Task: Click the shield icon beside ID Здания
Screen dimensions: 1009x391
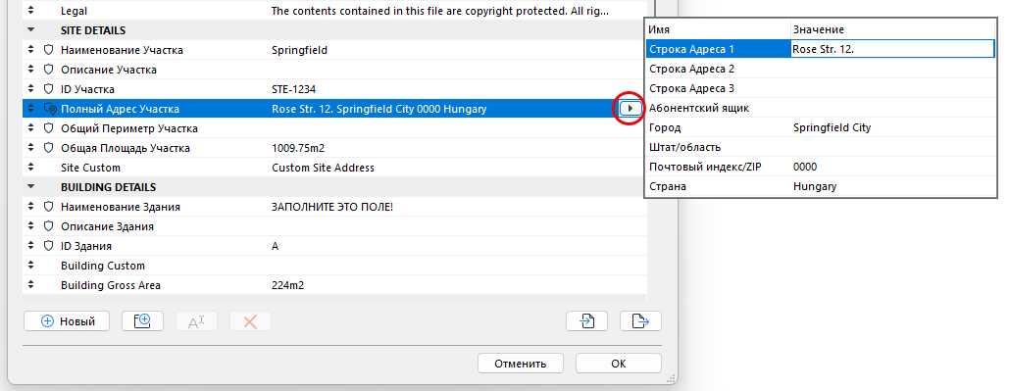Action: (48, 246)
